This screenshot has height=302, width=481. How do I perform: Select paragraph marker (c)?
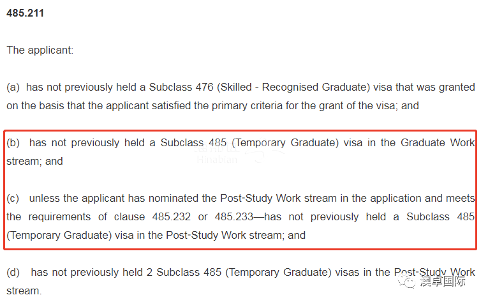pos(13,199)
